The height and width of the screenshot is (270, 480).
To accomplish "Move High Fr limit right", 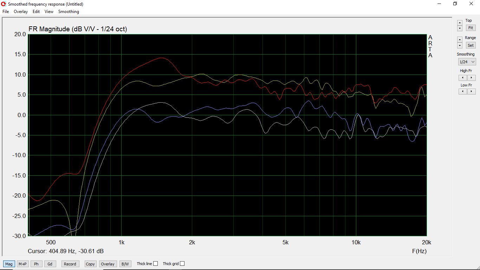I will (471, 78).
